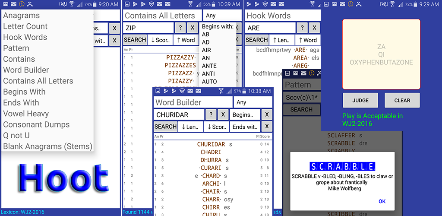Tap the 72% battery icon in the status bar
The image size is (442, 216).
[x=416, y=4]
